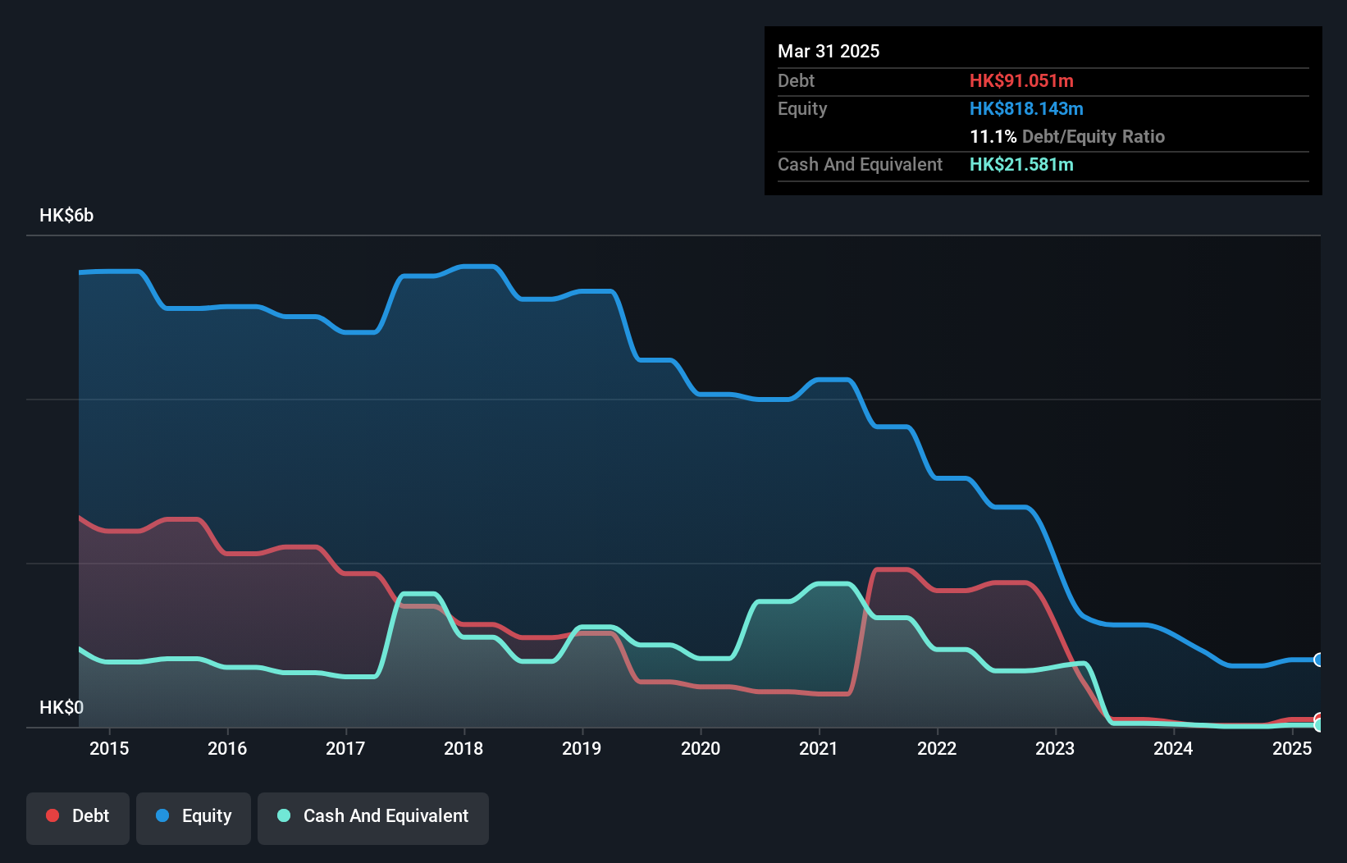Click the HK$818.143m Equity value
Image resolution: width=1347 pixels, height=863 pixels.
1026,108
